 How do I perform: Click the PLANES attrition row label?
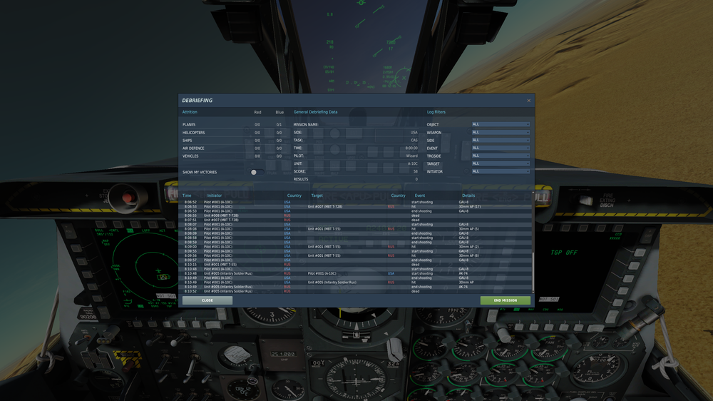[x=189, y=125]
